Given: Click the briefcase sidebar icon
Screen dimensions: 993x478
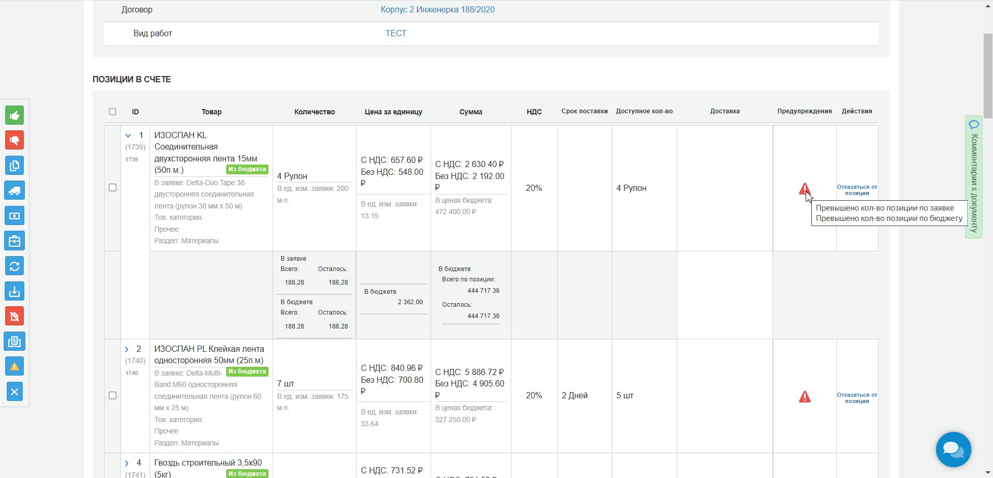Looking at the screenshot, I should [14, 241].
